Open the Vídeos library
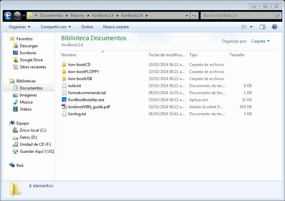The width and height of the screenshot is (285, 201). pos(26,109)
